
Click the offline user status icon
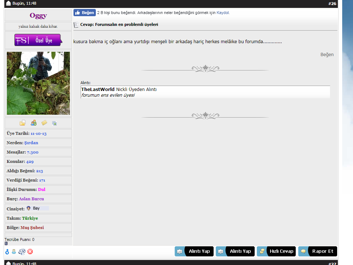pyautogui.click(x=14, y=251)
